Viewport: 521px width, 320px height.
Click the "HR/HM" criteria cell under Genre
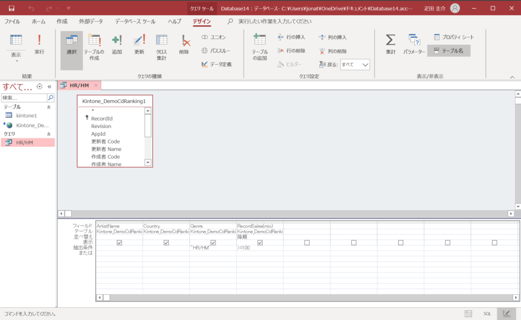click(213, 248)
